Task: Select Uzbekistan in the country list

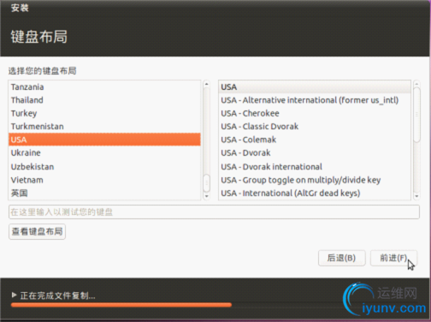Action: click(104, 167)
